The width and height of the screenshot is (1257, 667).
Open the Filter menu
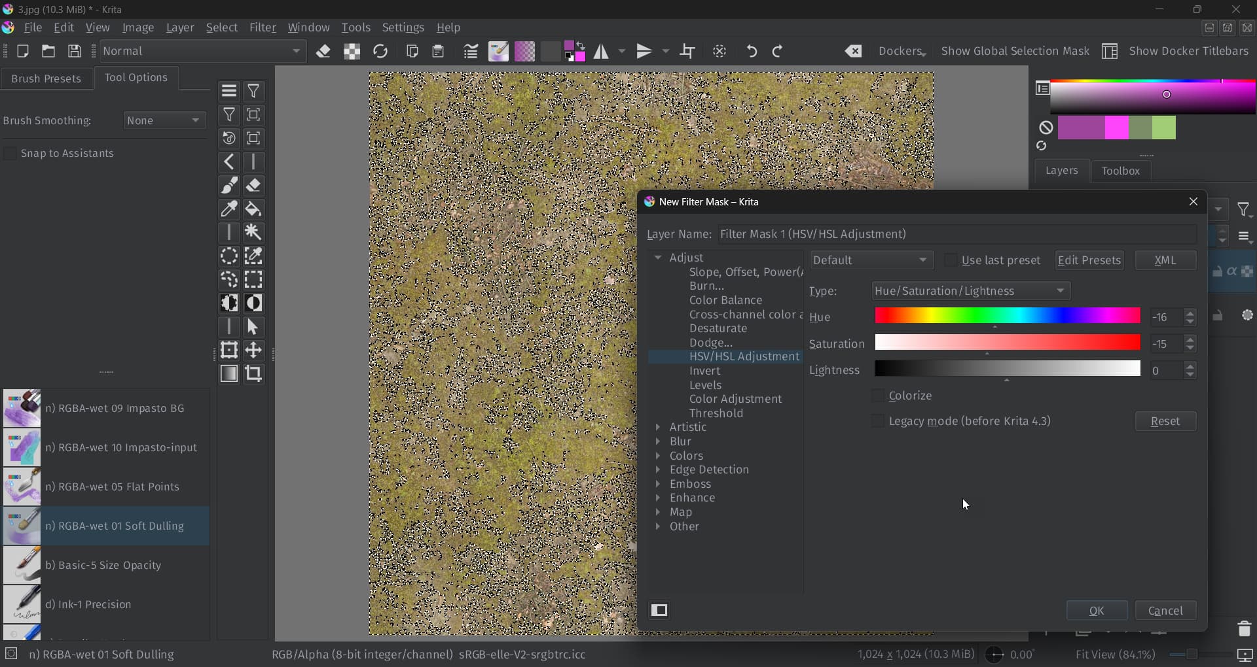point(263,27)
